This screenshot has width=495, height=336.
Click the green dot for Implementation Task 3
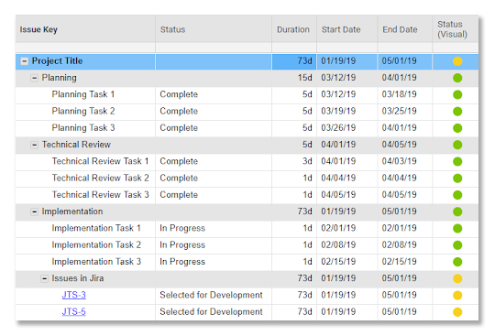[457, 262]
